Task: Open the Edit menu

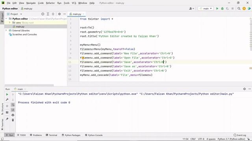Action: (15, 3)
